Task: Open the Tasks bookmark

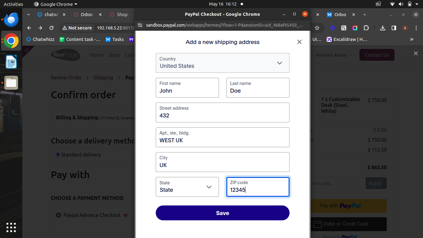Action: point(115,39)
